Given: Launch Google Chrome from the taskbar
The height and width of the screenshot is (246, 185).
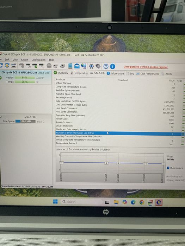Looking at the screenshot, I should tap(142, 202).
